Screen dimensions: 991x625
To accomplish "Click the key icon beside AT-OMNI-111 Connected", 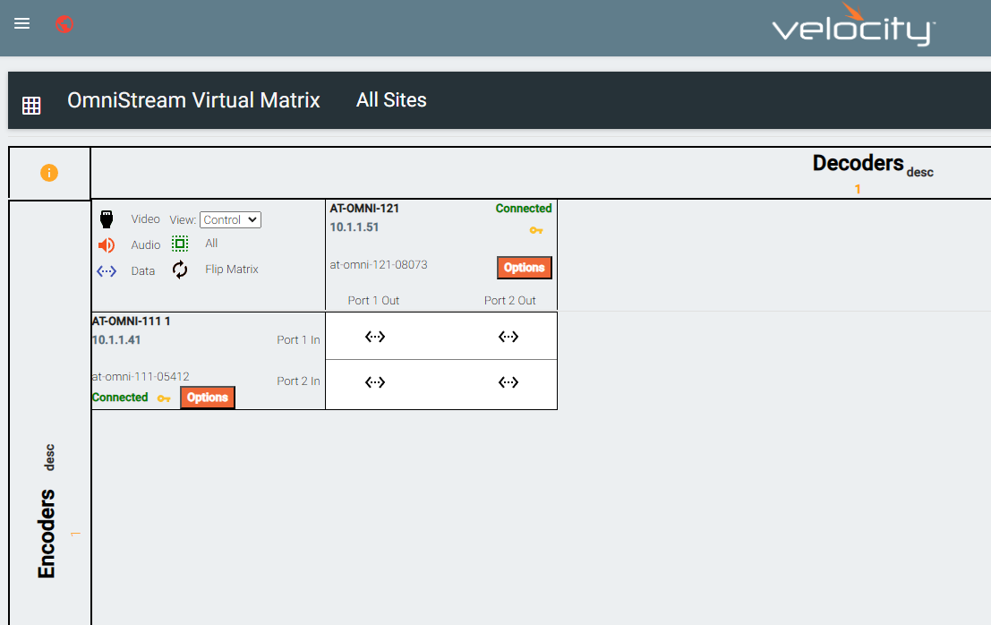I will tap(164, 398).
